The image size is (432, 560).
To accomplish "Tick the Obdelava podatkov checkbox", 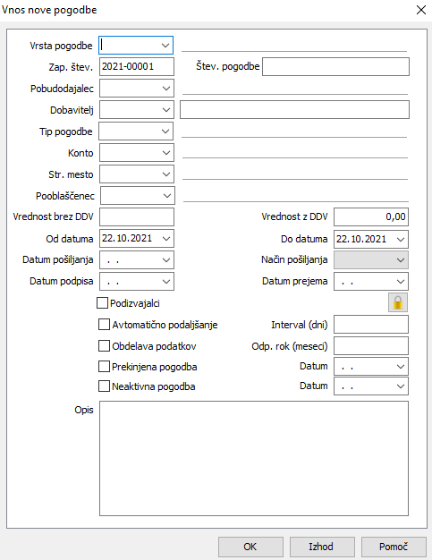I will click(104, 346).
